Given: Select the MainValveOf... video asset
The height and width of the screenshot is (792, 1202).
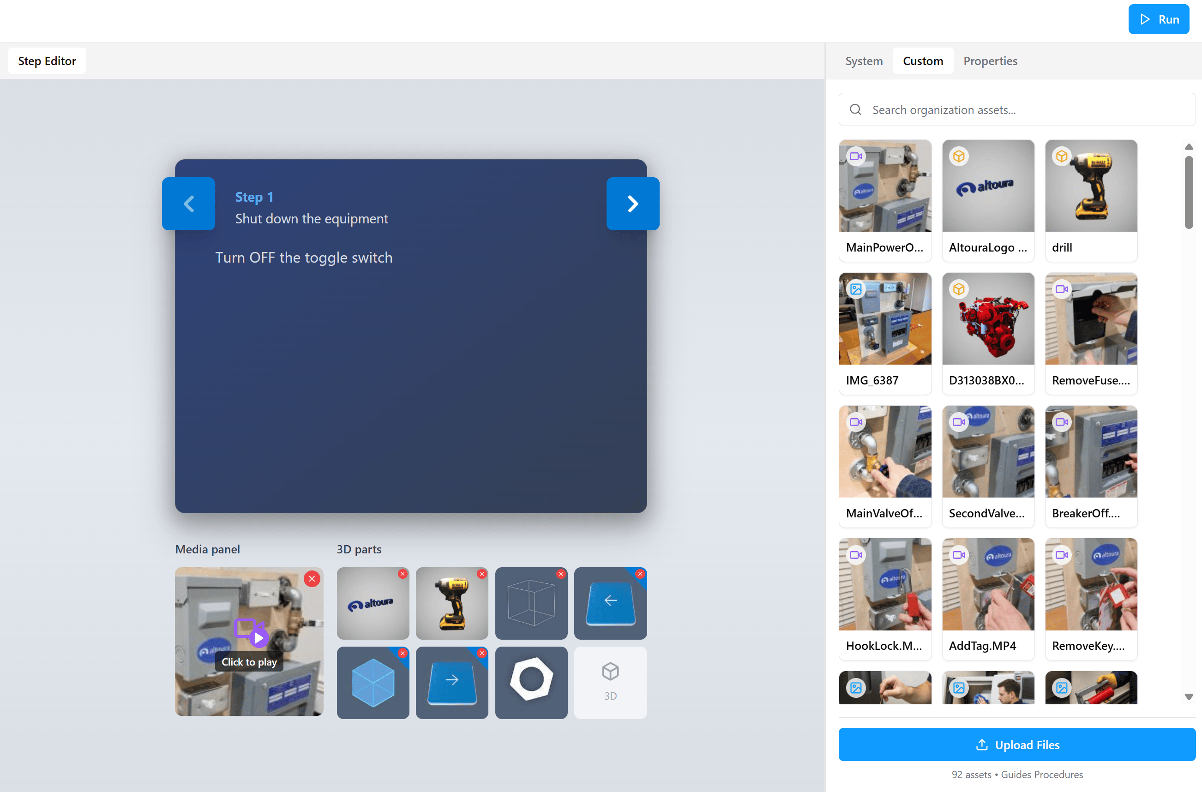Looking at the screenshot, I should coord(885,466).
